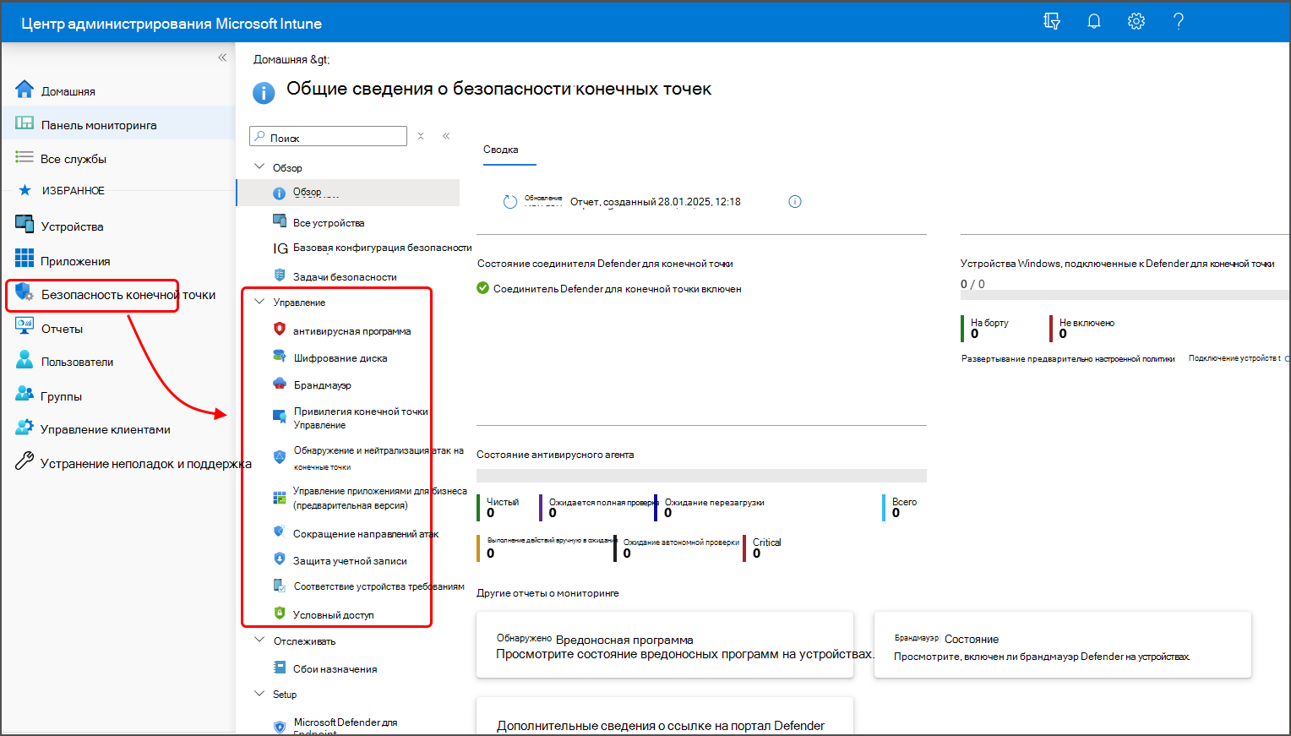Click the Условный доступ icon

[x=280, y=613]
